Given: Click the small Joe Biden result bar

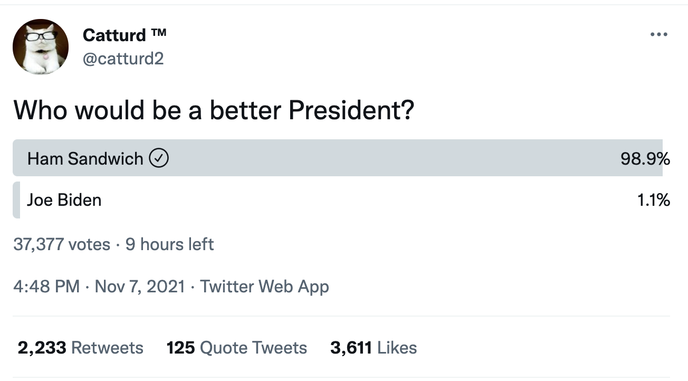Looking at the screenshot, I should pyautogui.click(x=16, y=200).
